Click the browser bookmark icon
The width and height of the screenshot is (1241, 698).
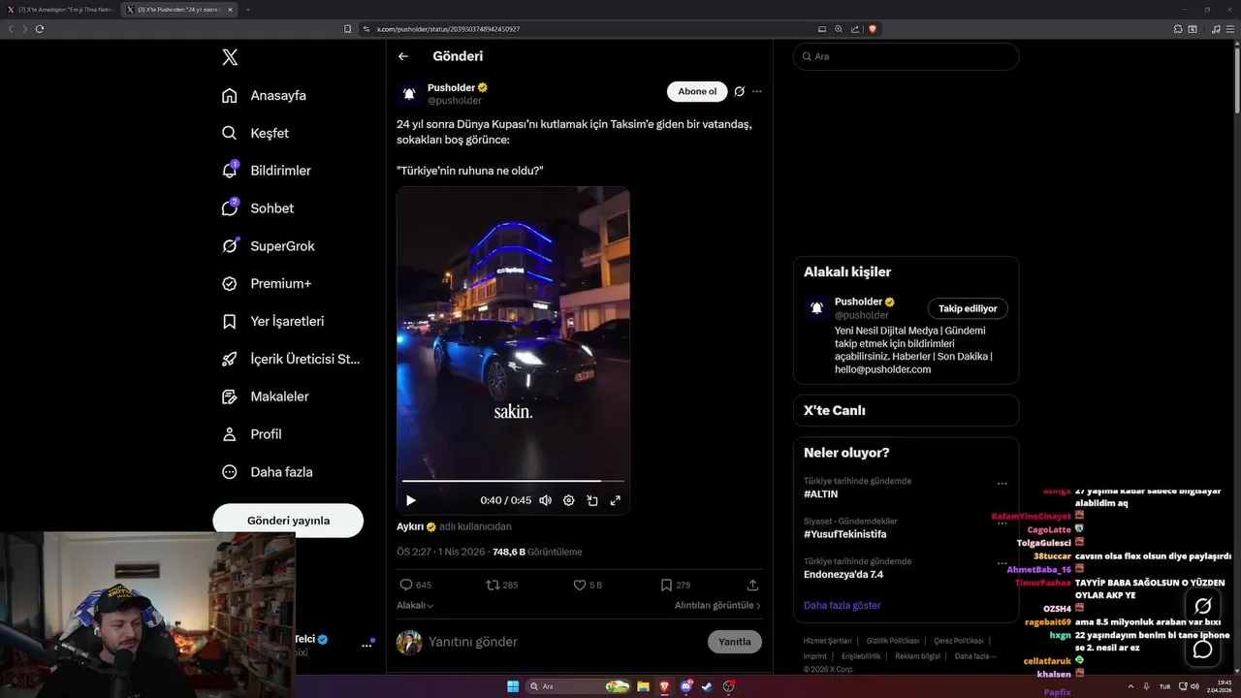(x=348, y=29)
